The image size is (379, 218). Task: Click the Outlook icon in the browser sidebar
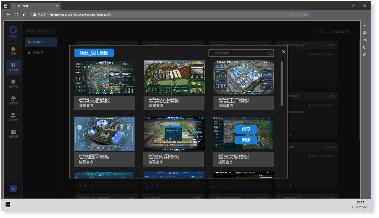coord(365,55)
